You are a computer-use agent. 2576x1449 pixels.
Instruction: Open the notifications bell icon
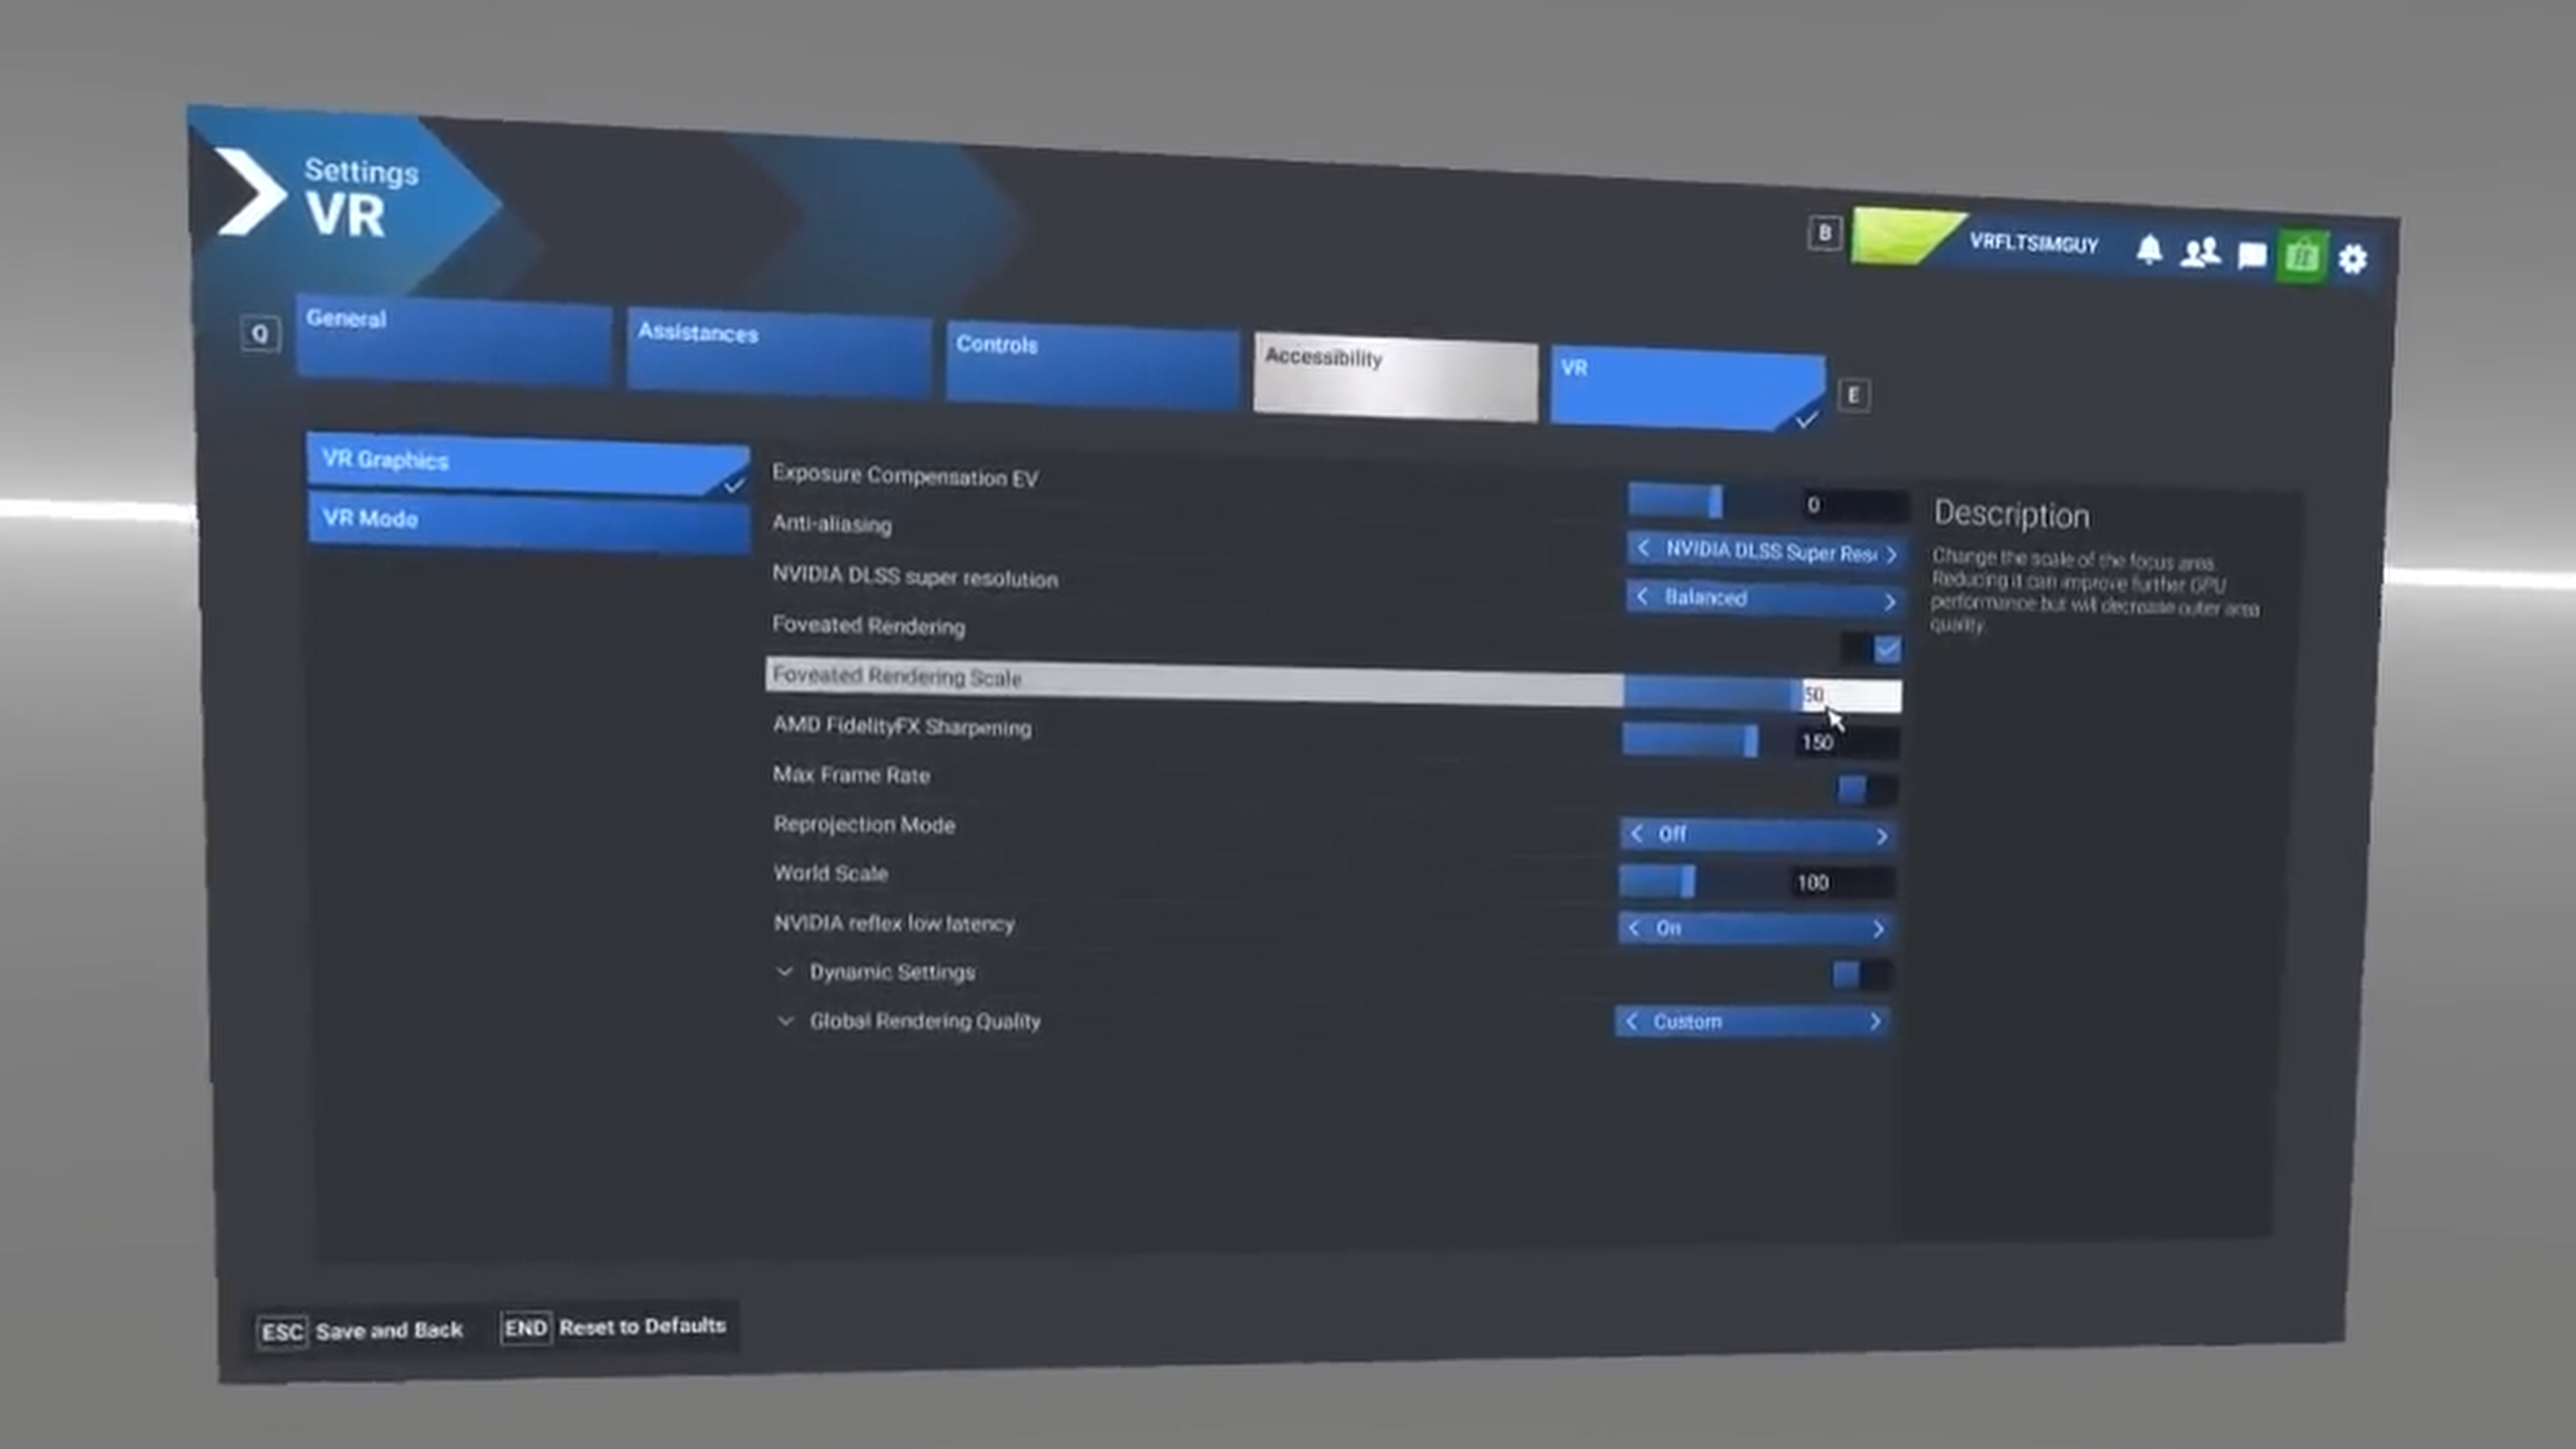tap(2149, 250)
